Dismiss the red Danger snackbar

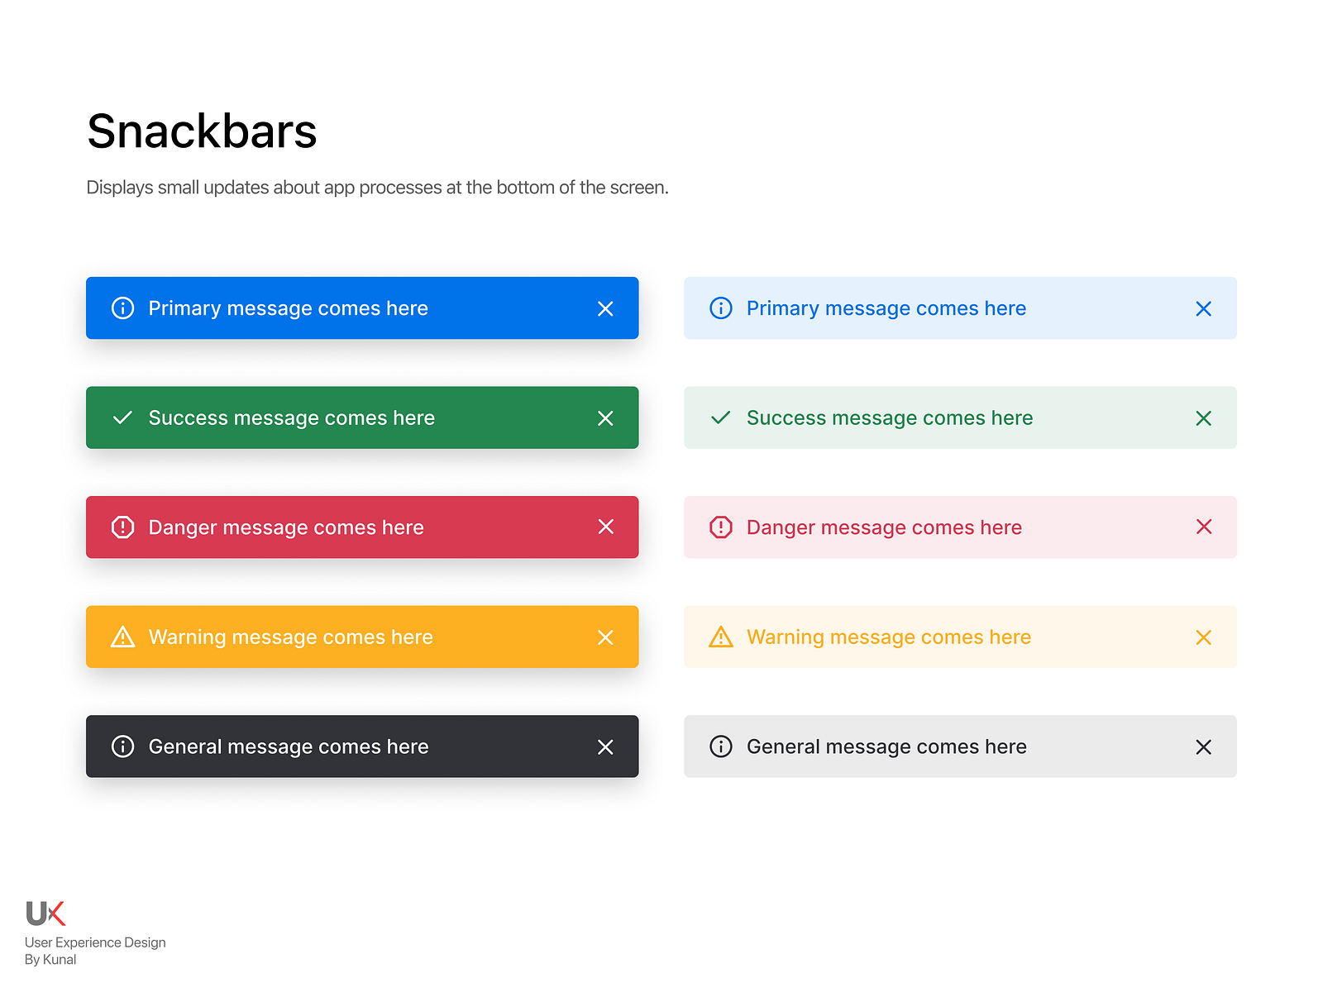605,527
